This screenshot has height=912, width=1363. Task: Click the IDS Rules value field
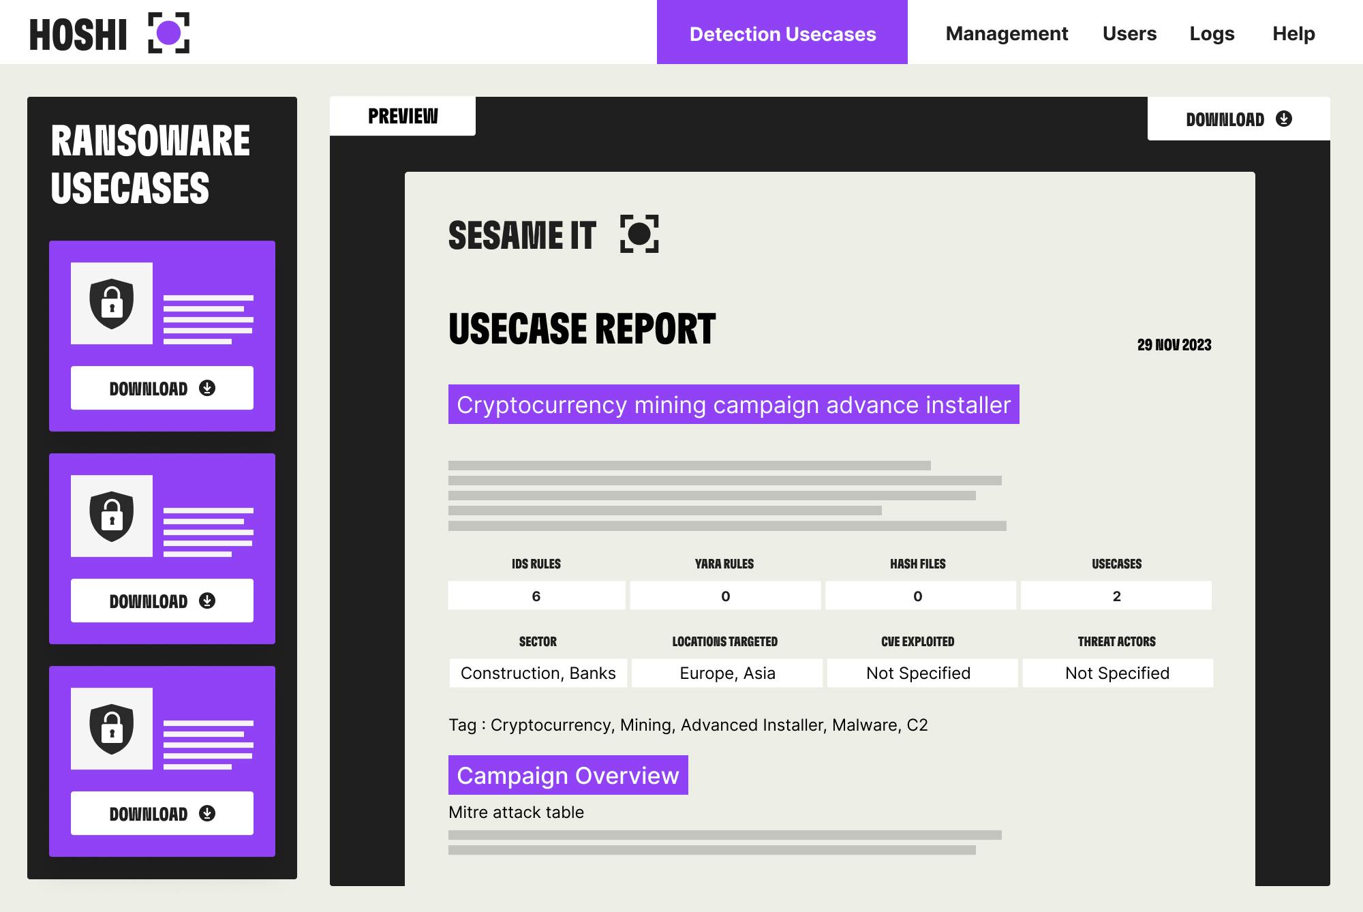pos(536,596)
